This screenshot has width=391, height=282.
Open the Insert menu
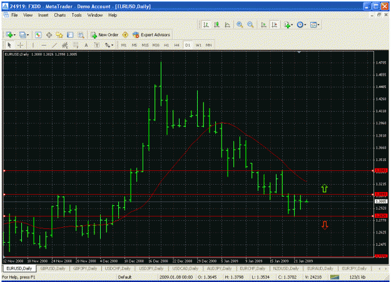coord(43,15)
